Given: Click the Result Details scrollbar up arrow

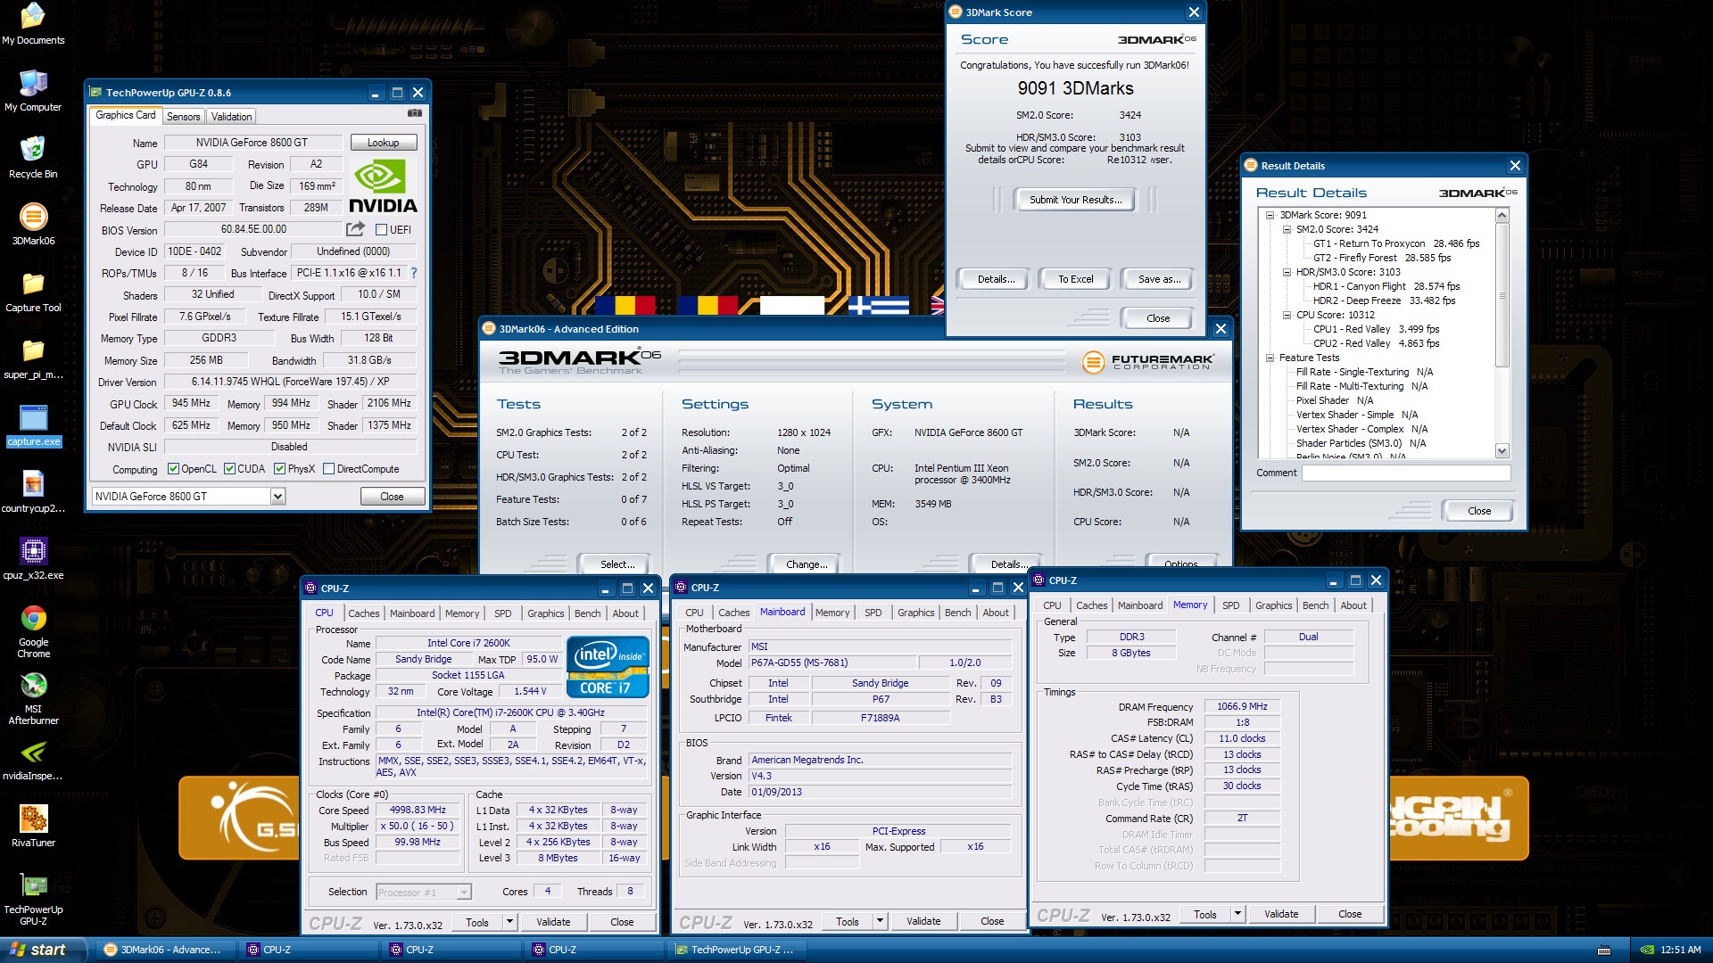Looking at the screenshot, I should click(1502, 216).
